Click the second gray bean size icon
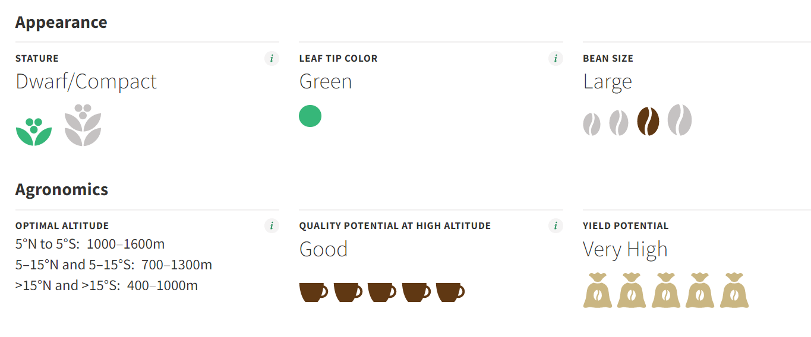The height and width of the screenshot is (337, 811). click(619, 123)
